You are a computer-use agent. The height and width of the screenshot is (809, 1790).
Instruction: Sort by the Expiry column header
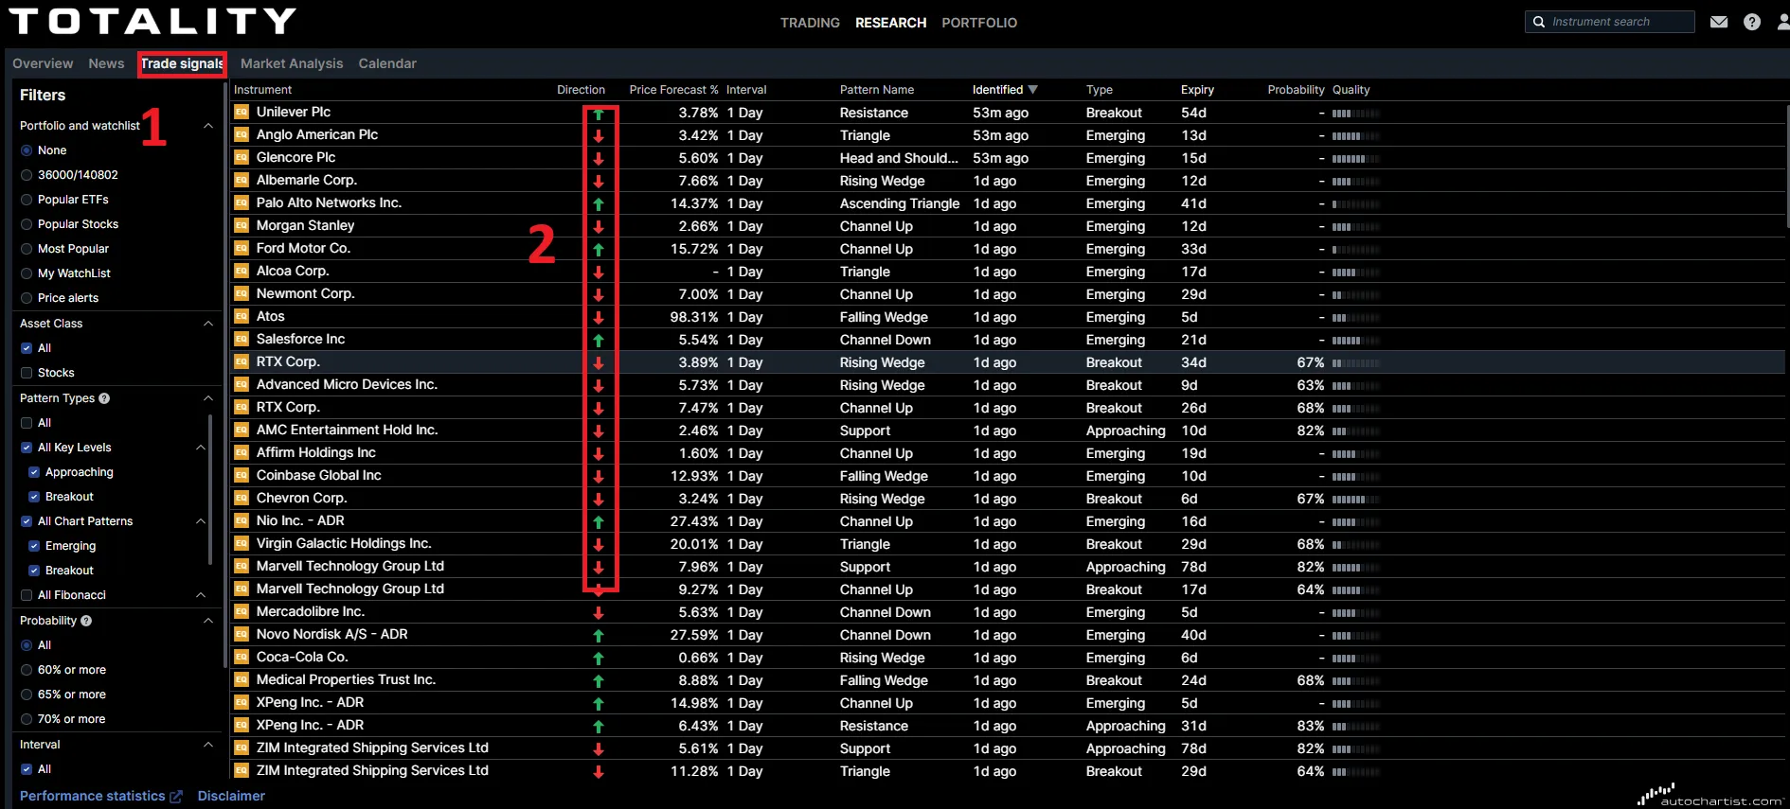1197,90
